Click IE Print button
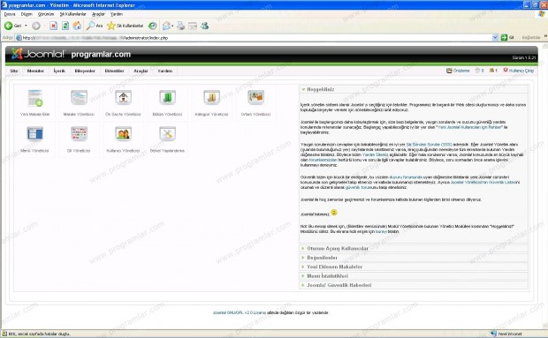 [x=180, y=26]
